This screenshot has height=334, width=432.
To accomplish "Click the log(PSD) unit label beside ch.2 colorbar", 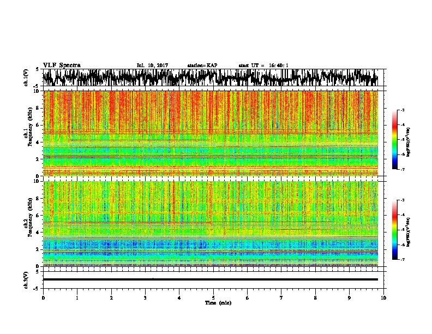I will coord(409,232).
